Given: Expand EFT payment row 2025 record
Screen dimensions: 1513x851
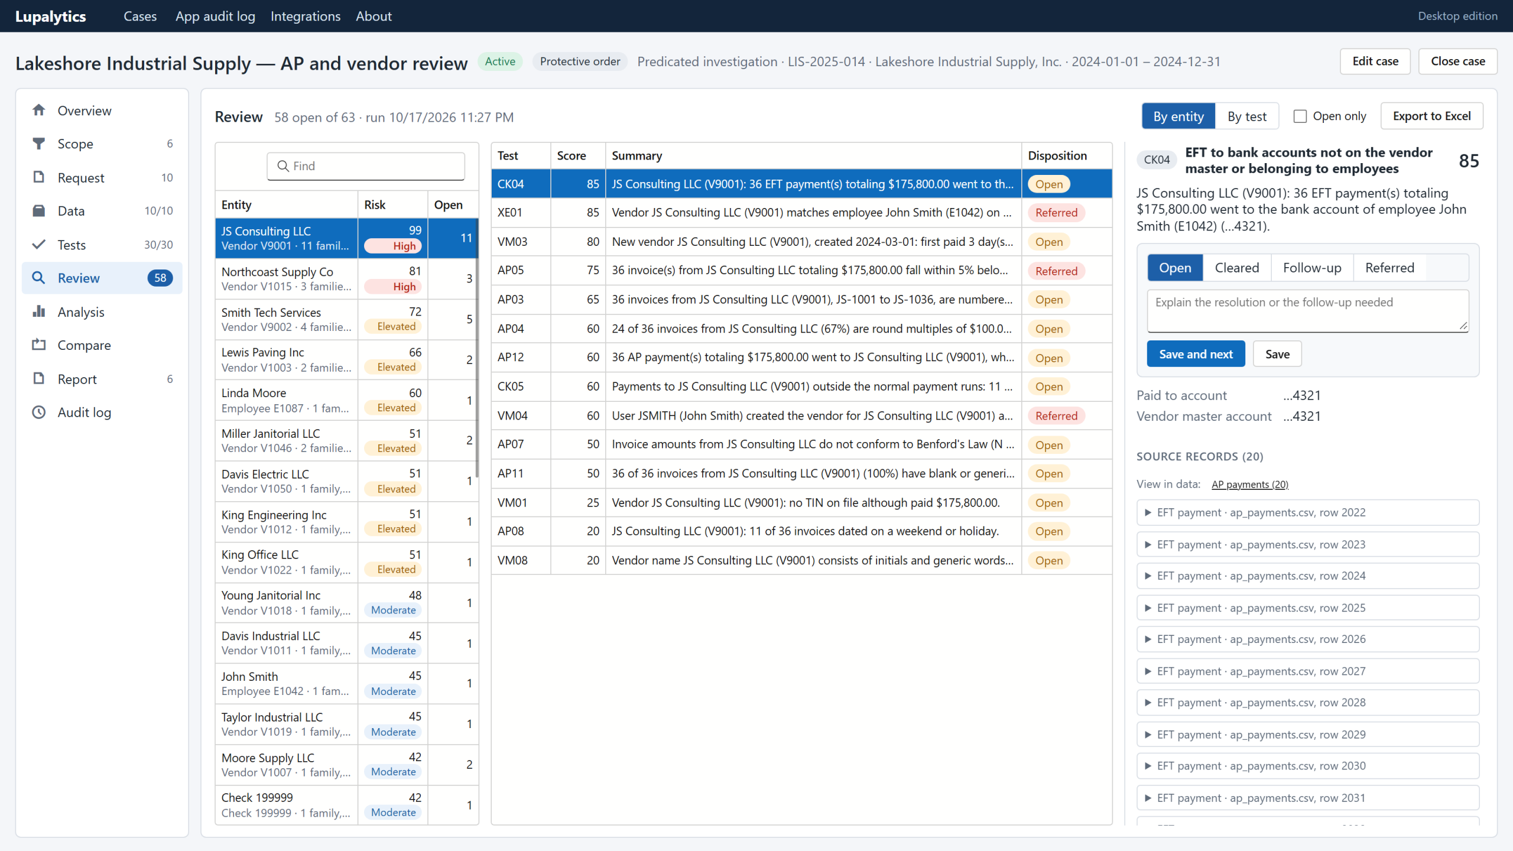Looking at the screenshot, I should [1307, 608].
